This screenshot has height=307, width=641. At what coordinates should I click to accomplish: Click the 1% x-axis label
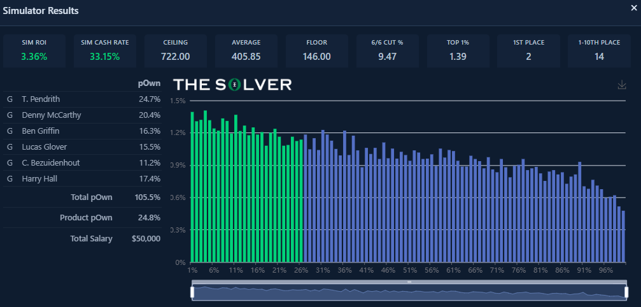coord(192,270)
